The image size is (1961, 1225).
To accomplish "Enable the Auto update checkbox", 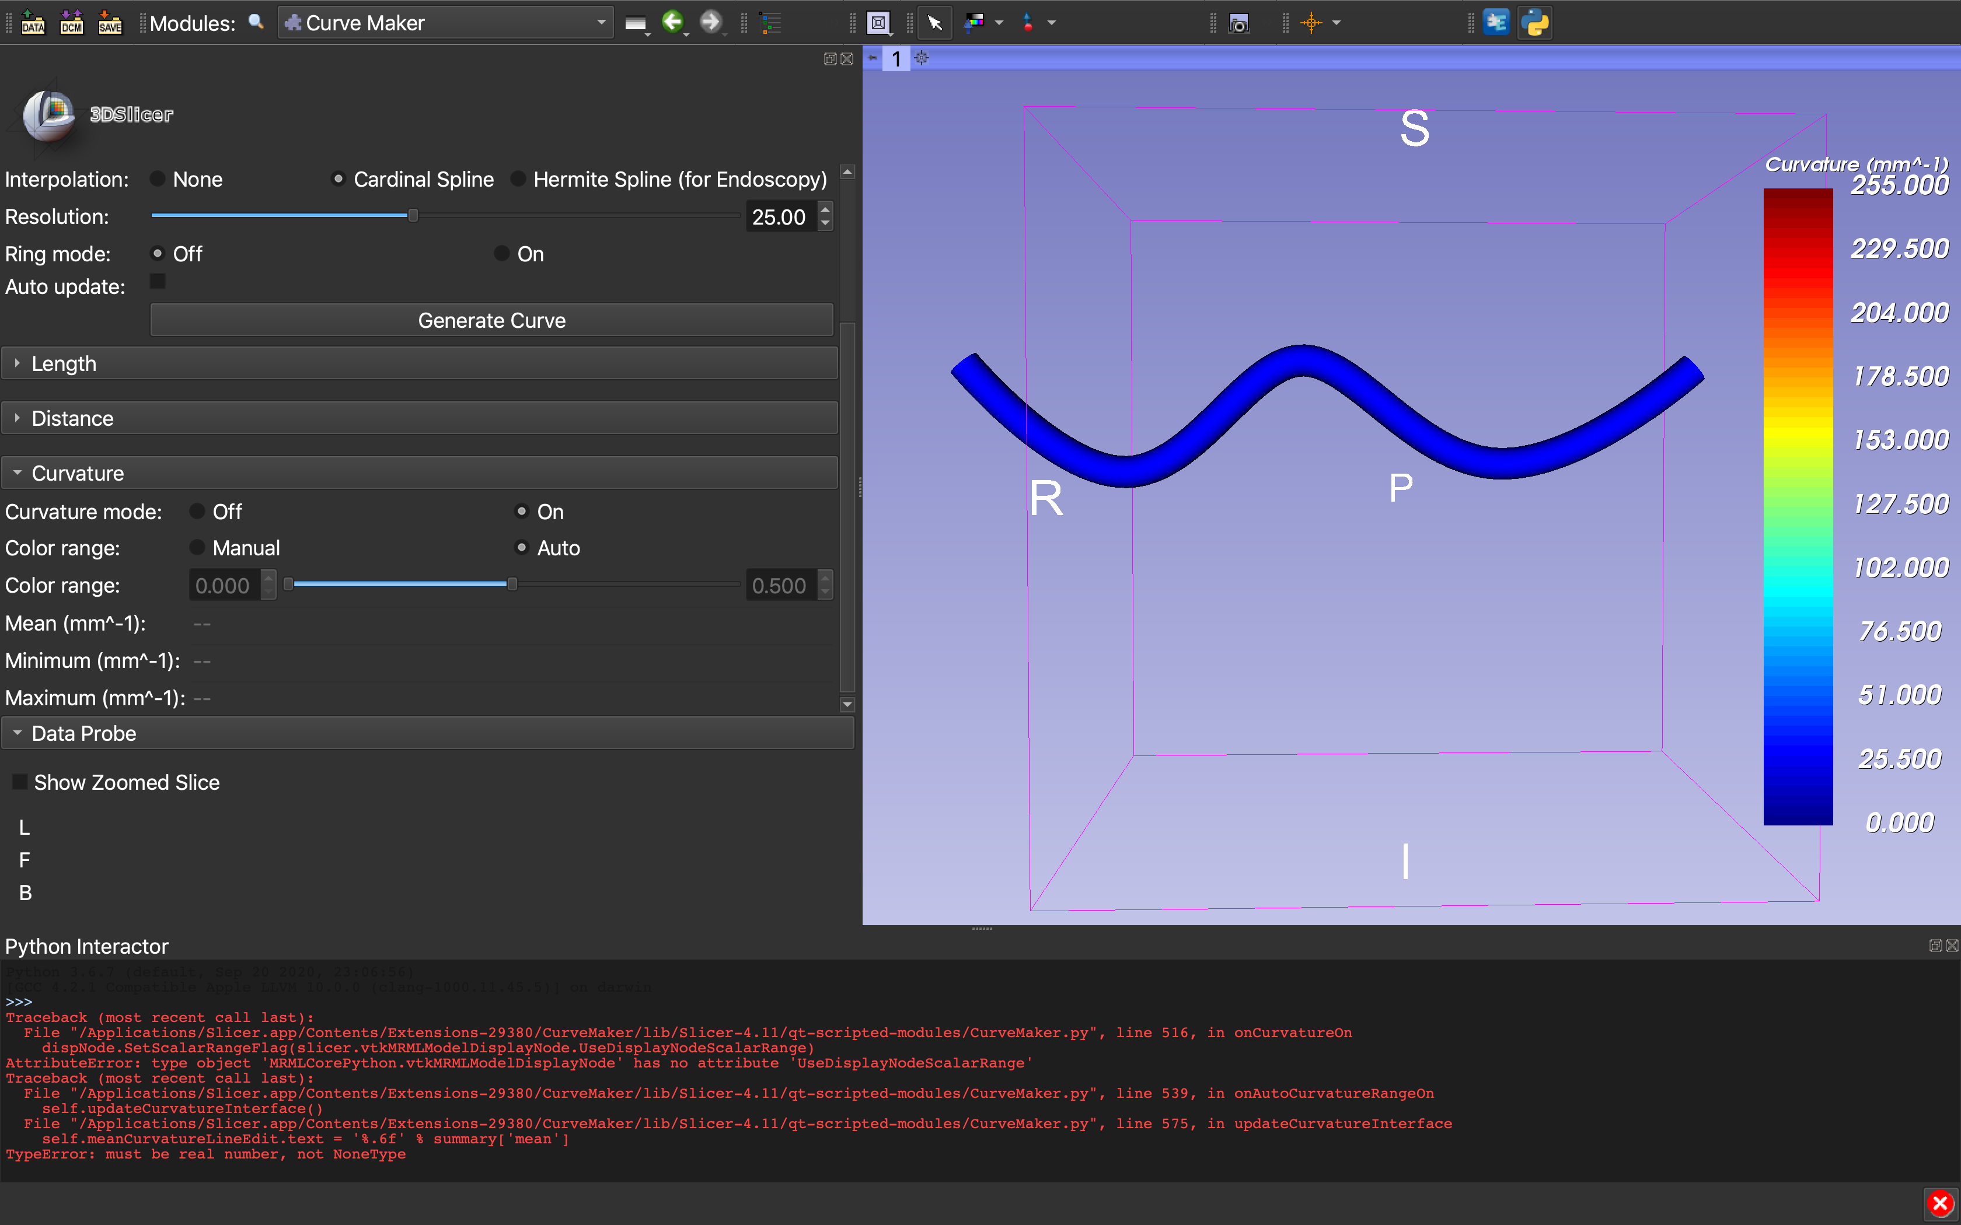I will (157, 281).
